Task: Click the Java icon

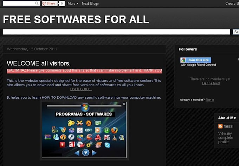Action: pyautogui.click(x=80, y=130)
